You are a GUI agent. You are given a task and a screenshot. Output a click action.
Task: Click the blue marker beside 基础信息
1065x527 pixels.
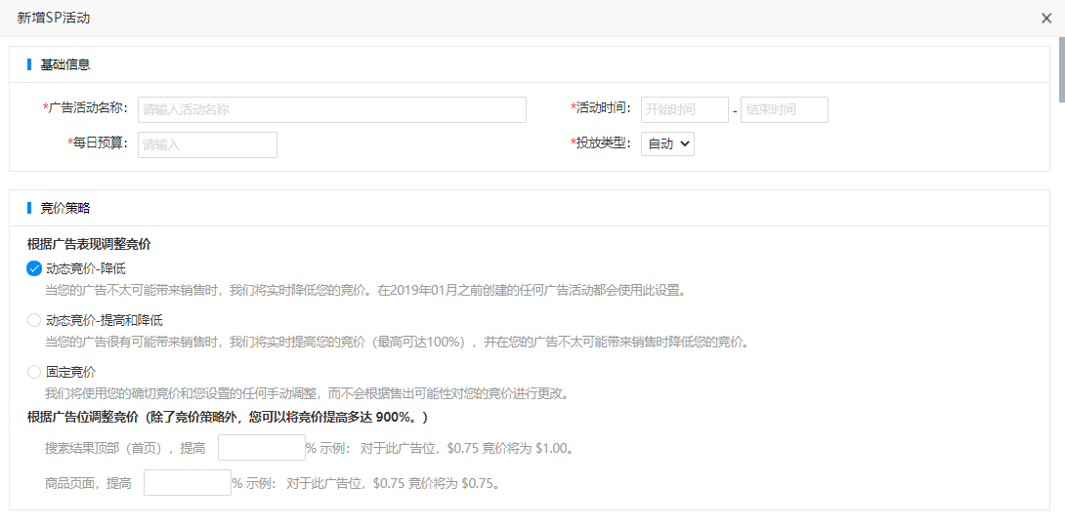coord(29,65)
